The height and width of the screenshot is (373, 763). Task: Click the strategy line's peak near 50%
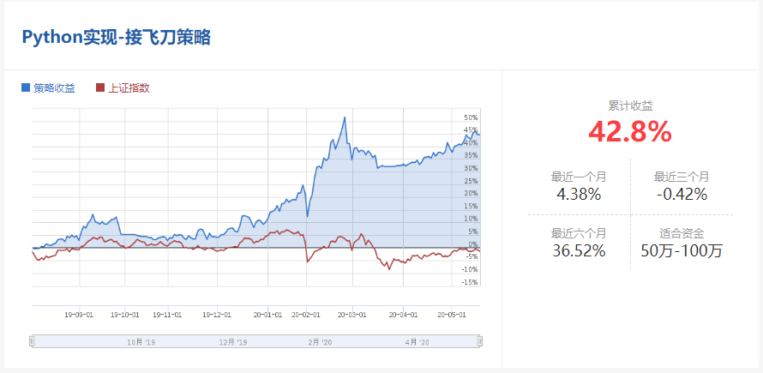[345, 117]
